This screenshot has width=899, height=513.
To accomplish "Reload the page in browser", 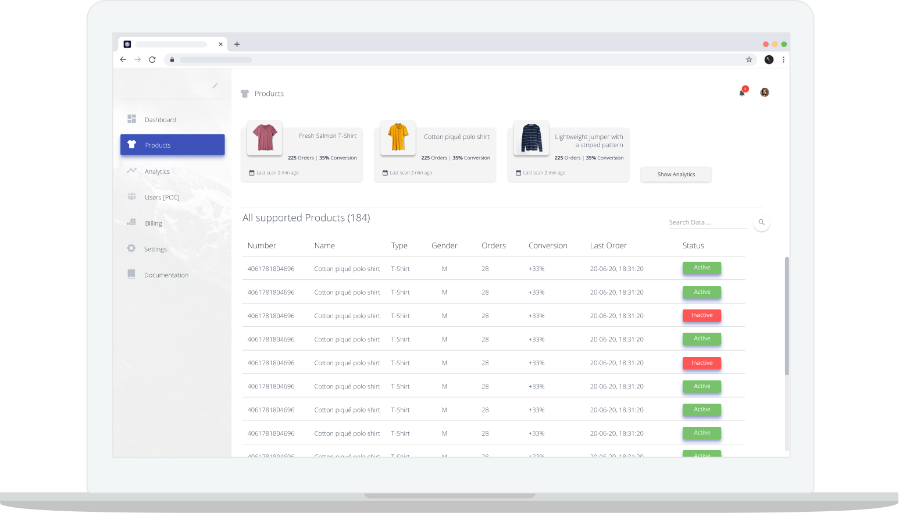I will [x=152, y=60].
